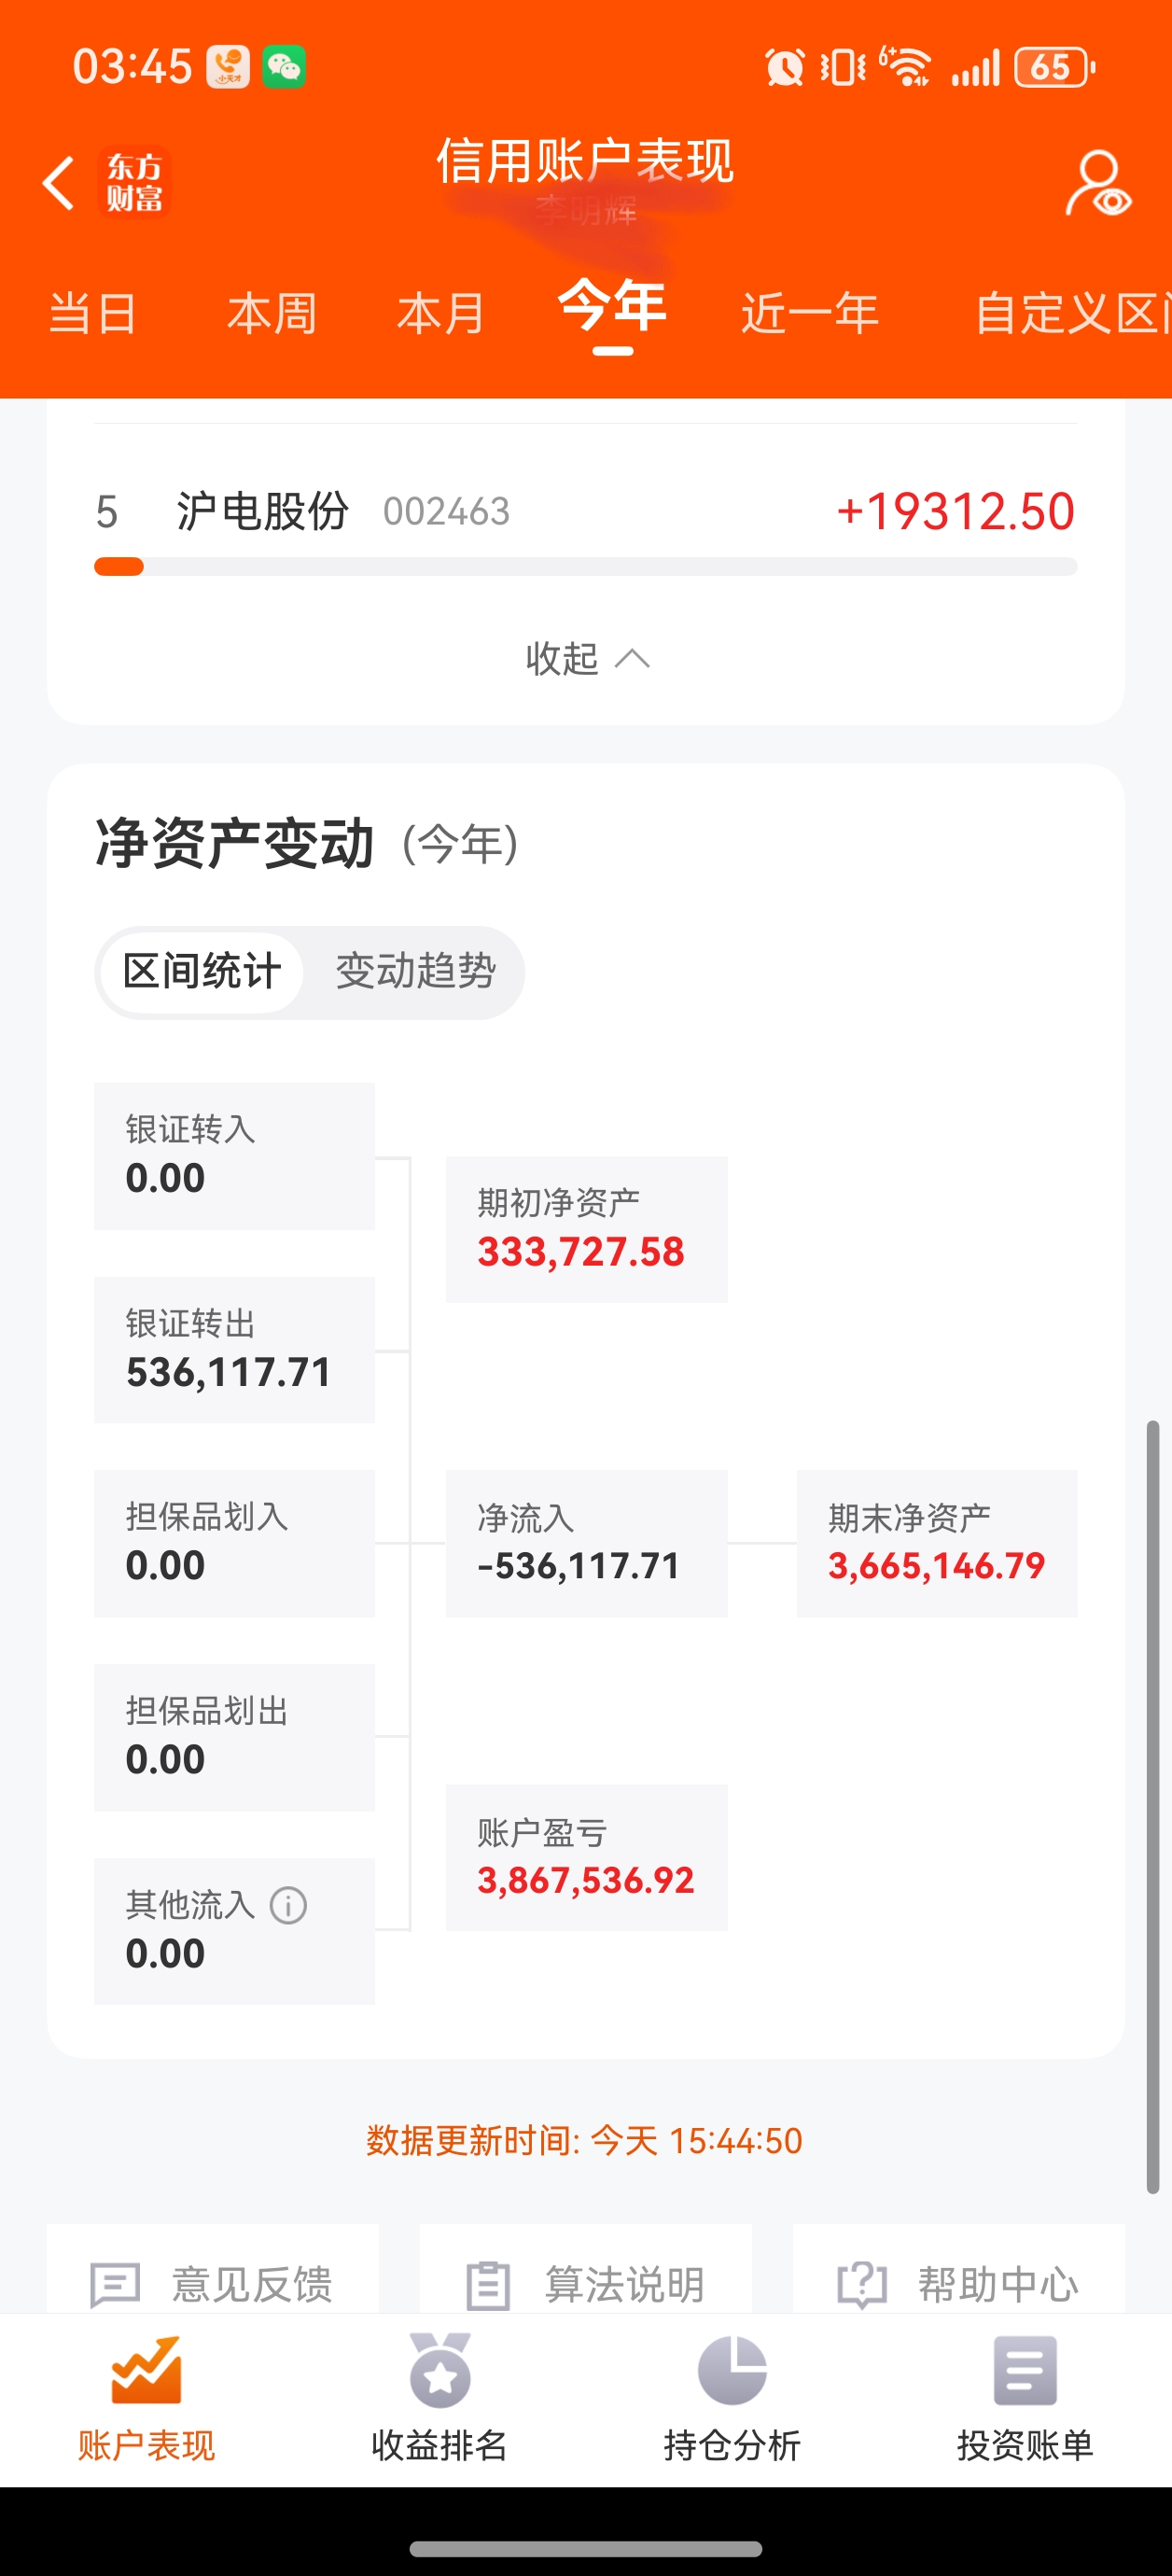This screenshot has width=1172, height=2576.
Task: Select the 区间统计 segment
Action: point(202,972)
